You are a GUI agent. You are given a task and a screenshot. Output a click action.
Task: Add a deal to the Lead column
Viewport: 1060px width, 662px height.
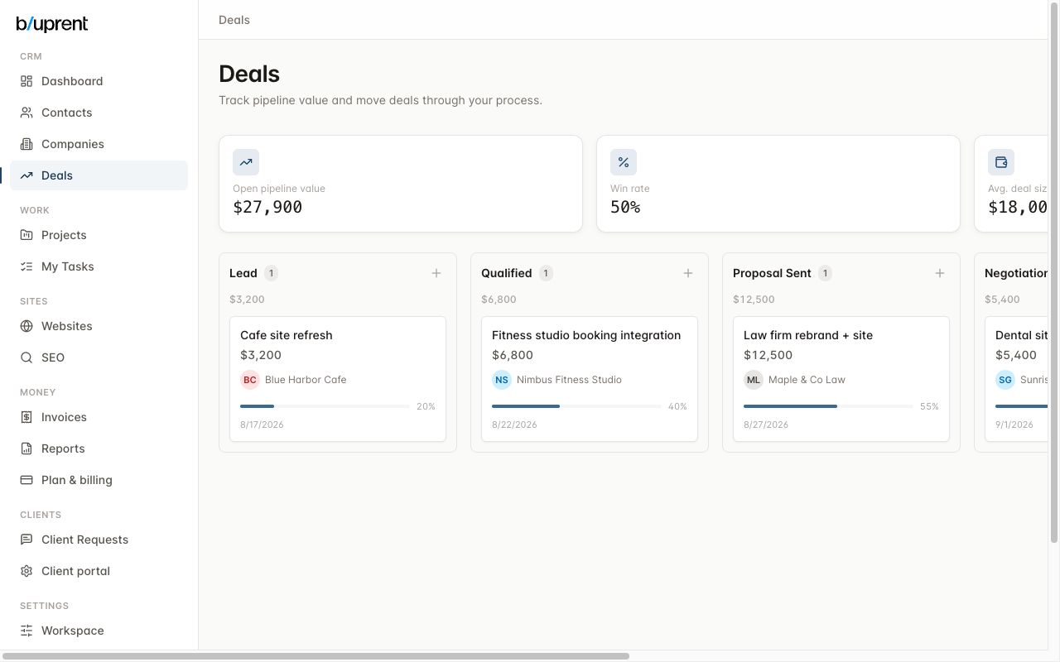click(436, 273)
